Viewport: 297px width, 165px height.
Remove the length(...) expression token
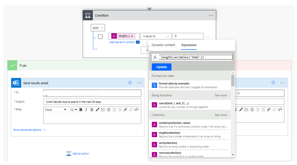(x=132, y=36)
